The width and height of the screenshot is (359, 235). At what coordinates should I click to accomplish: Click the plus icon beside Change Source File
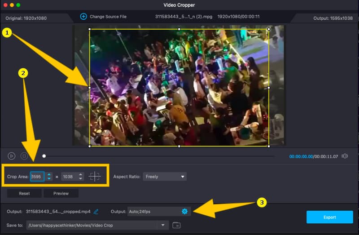(83, 17)
